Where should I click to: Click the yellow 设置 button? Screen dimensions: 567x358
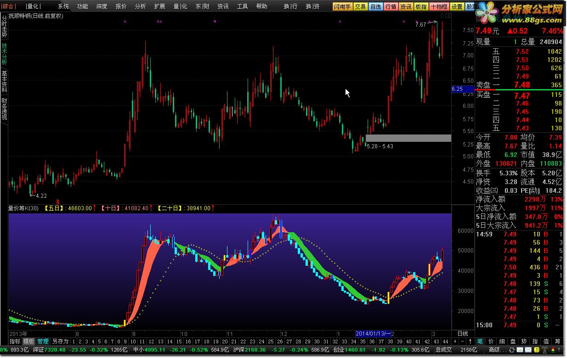click(x=457, y=6)
